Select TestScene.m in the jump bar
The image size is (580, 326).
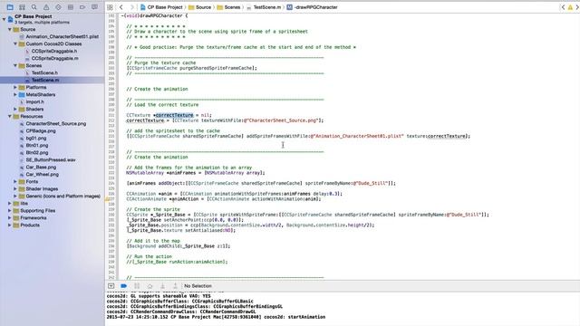264,7
